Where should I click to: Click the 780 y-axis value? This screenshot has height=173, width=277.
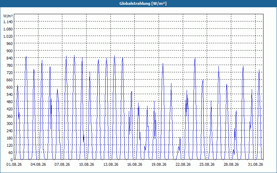click(x=10, y=65)
